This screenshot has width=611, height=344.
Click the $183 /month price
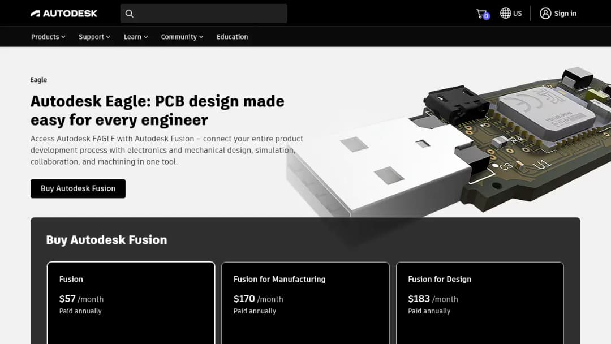433,299
